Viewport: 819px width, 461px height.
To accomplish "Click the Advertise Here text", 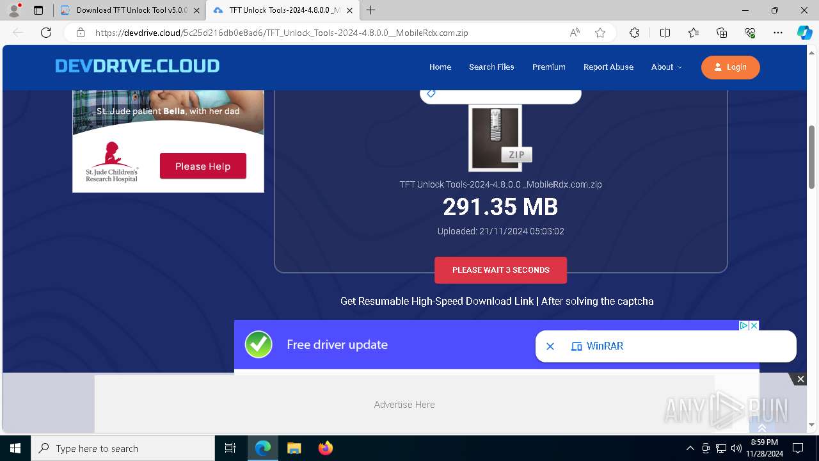I will tap(404, 405).
